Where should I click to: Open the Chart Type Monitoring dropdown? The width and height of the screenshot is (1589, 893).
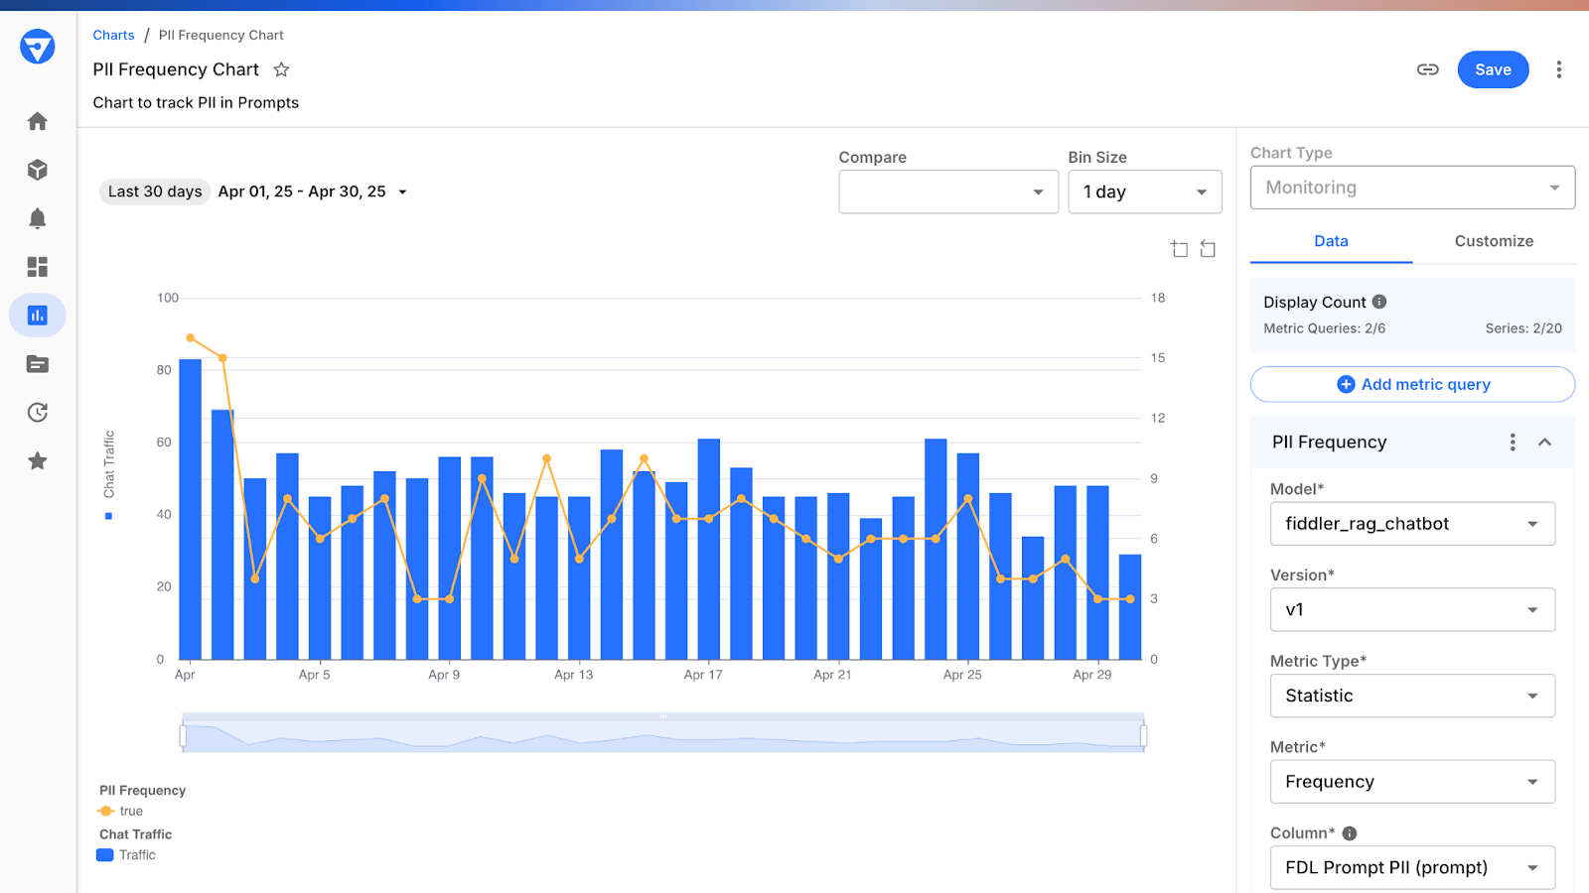click(1412, 188)
